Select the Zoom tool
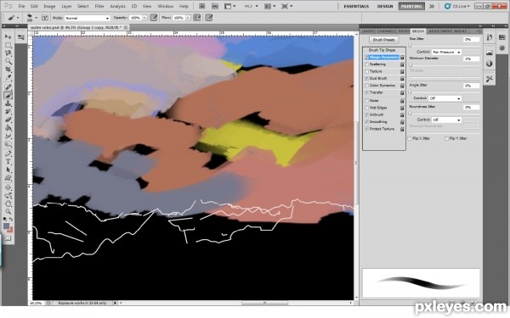This screenshot has width=510, height=318. (8, 212)
